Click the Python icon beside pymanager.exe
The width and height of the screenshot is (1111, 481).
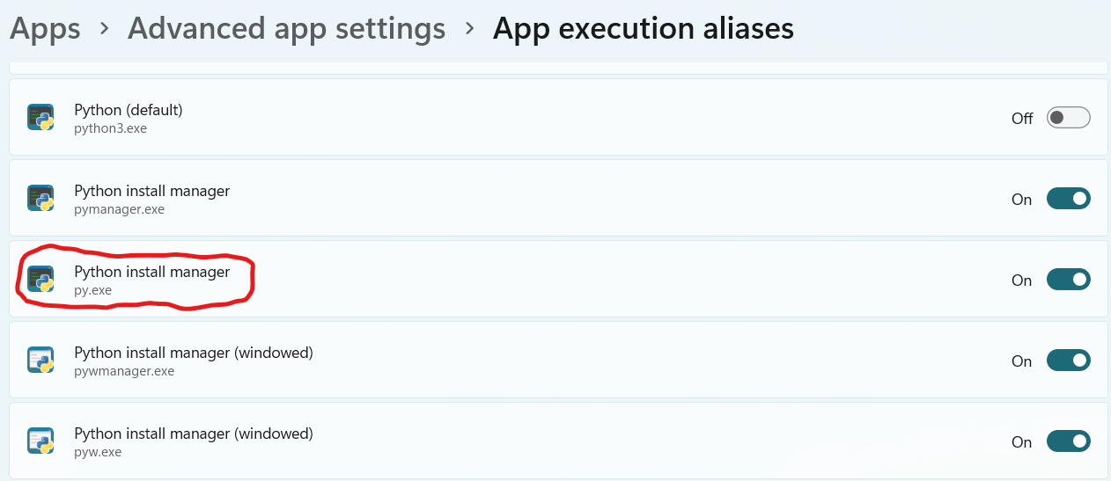tap(40, 199)
